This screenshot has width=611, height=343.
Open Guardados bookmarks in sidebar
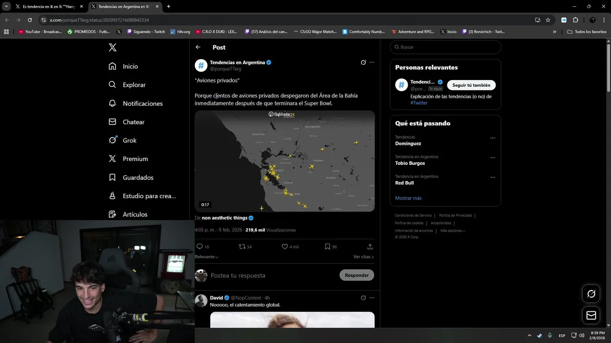click(x=131, y=177)
